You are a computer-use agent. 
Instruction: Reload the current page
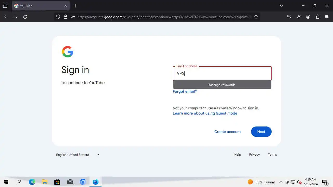click(25, 17)
